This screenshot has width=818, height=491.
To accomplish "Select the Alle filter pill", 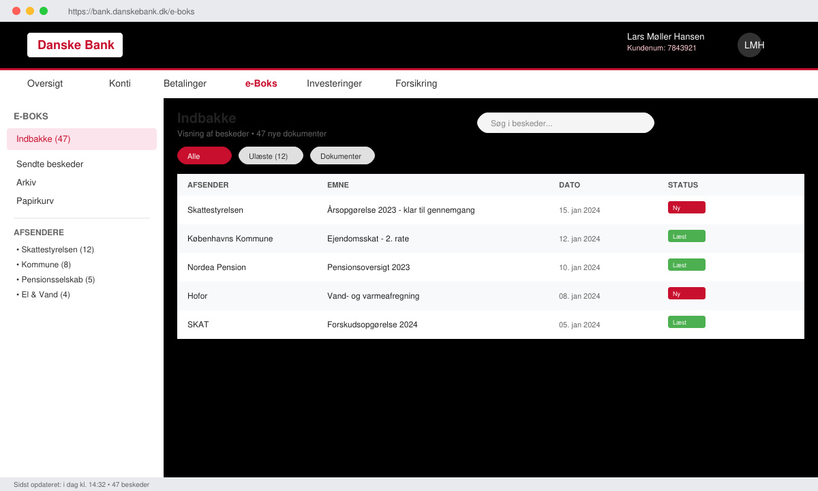I will point(204,155).
